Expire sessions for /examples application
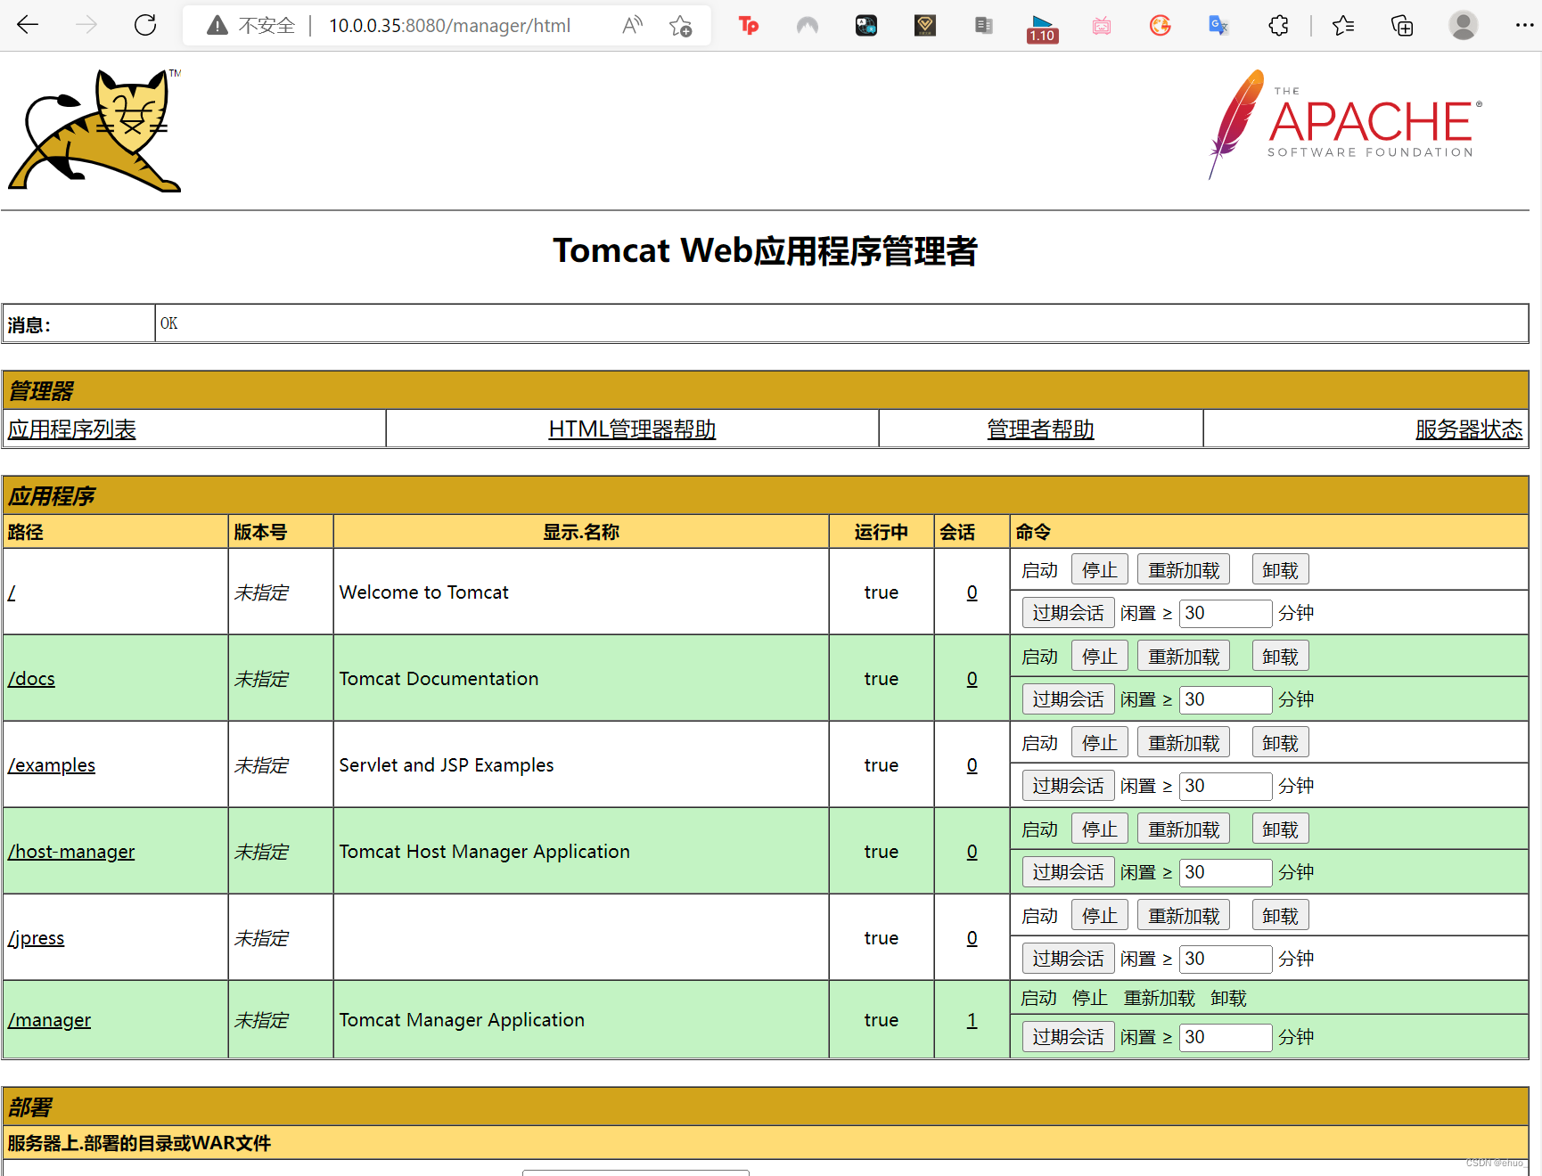Screen dimensions: 1542x1176 click(x=1067, y=786)
